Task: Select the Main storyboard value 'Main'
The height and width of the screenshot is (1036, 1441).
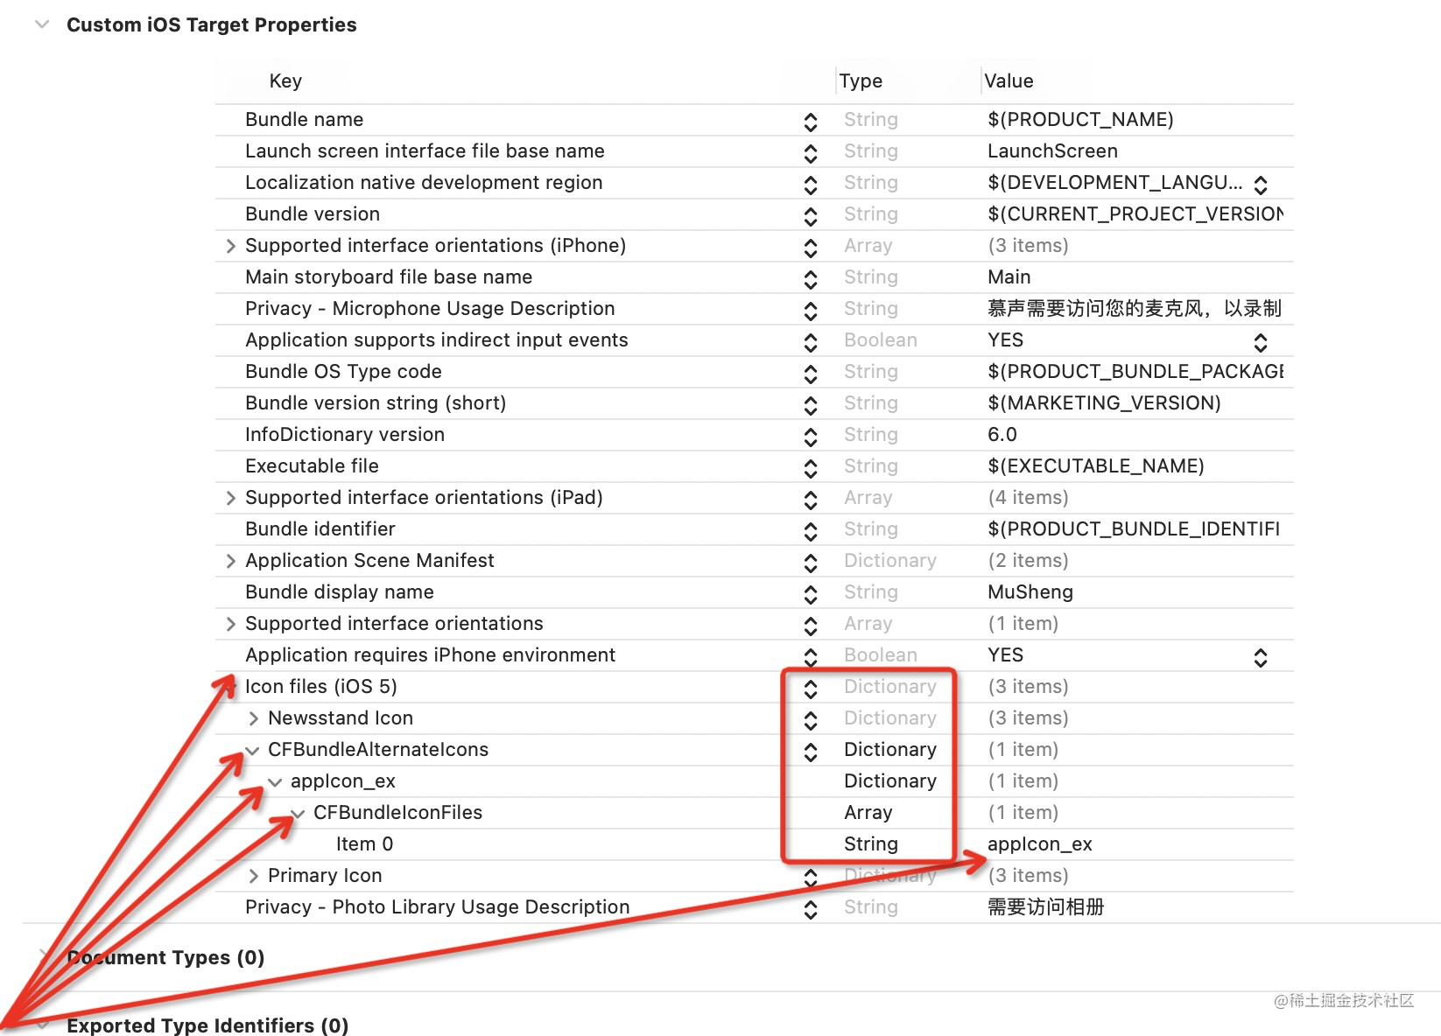Action: (1009, 277)
